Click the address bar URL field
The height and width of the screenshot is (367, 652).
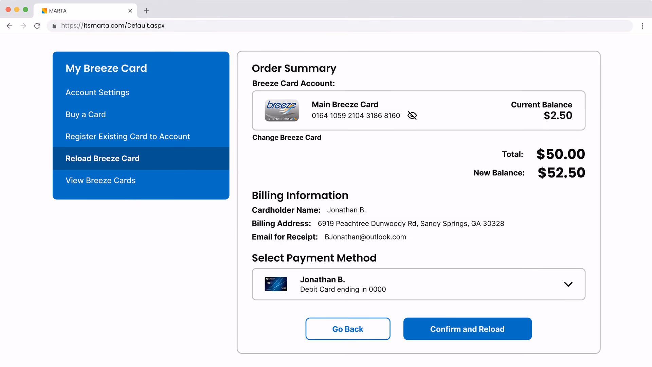click(x=340, y=25)
